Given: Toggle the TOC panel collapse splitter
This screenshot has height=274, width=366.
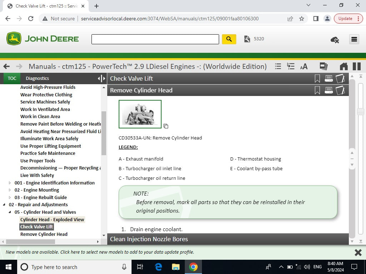Looking at the screenshot, I should point(102,78).
